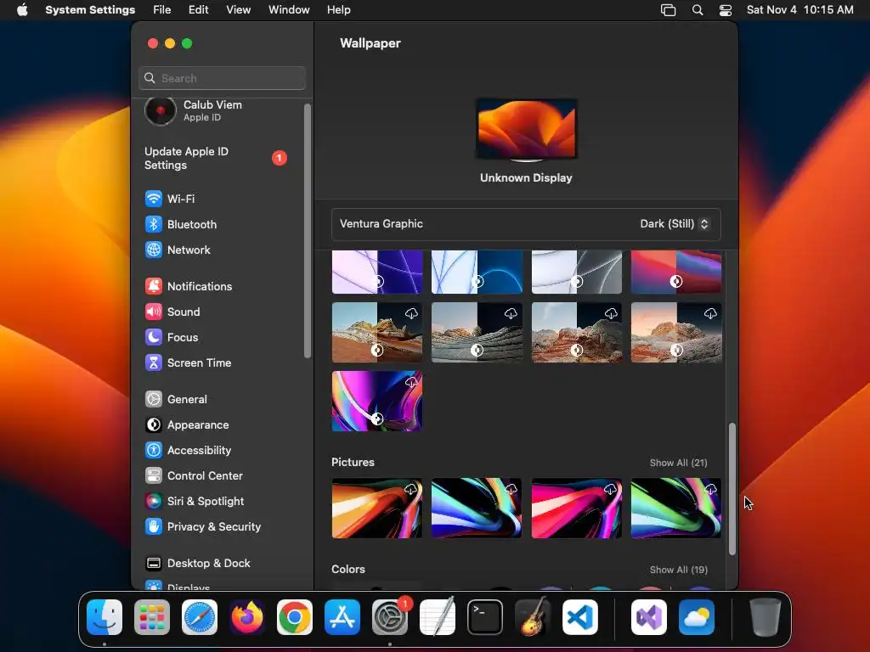Select the purple Hello dynamic wallpaper

point(376,272)
